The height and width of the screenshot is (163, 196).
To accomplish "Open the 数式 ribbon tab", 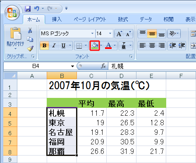I will point(123,19).
